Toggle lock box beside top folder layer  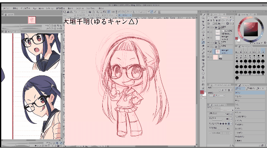tap(211, 27)
